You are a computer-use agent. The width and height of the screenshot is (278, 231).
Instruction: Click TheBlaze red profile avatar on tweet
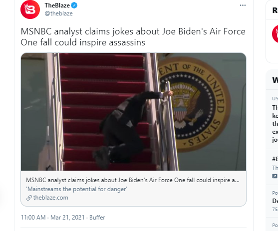[30, 9]
